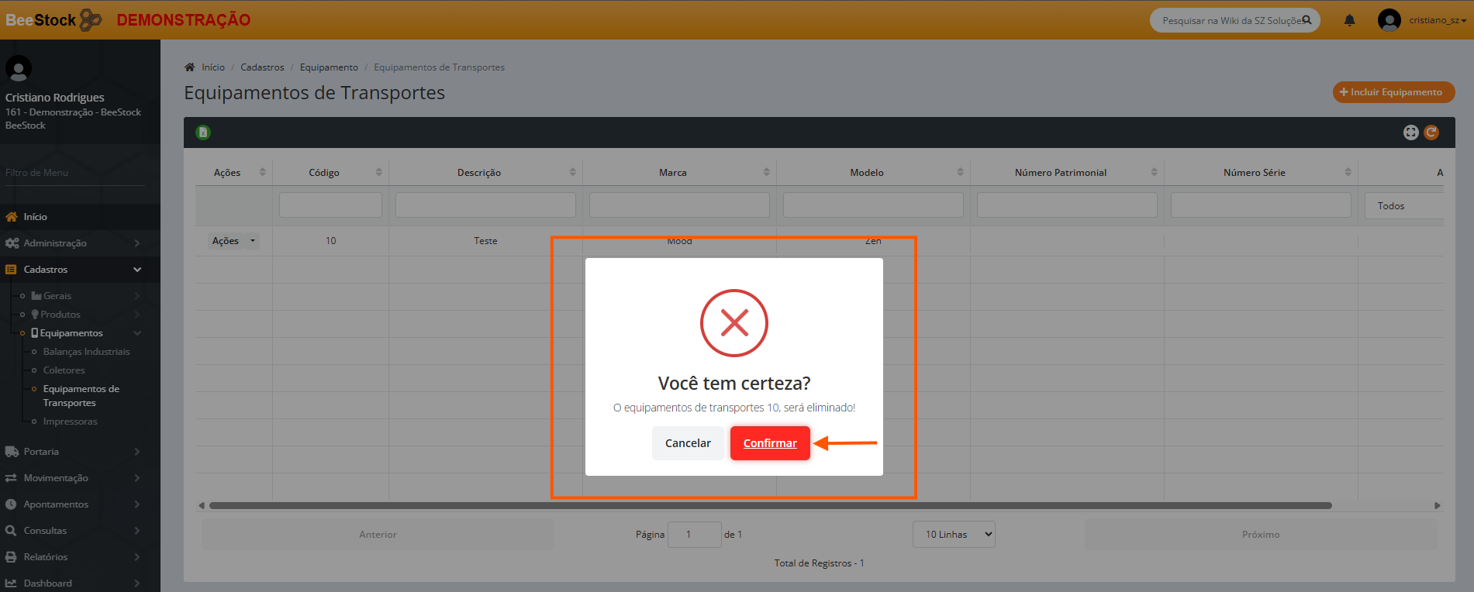This screenshot has height=592, width=1474.
Task: Open the Ações dropdown for row 10
Action: [x=233, y=241]
